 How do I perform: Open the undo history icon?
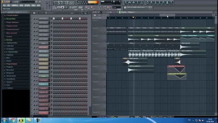pyautogui.click(x=147, y=2)
